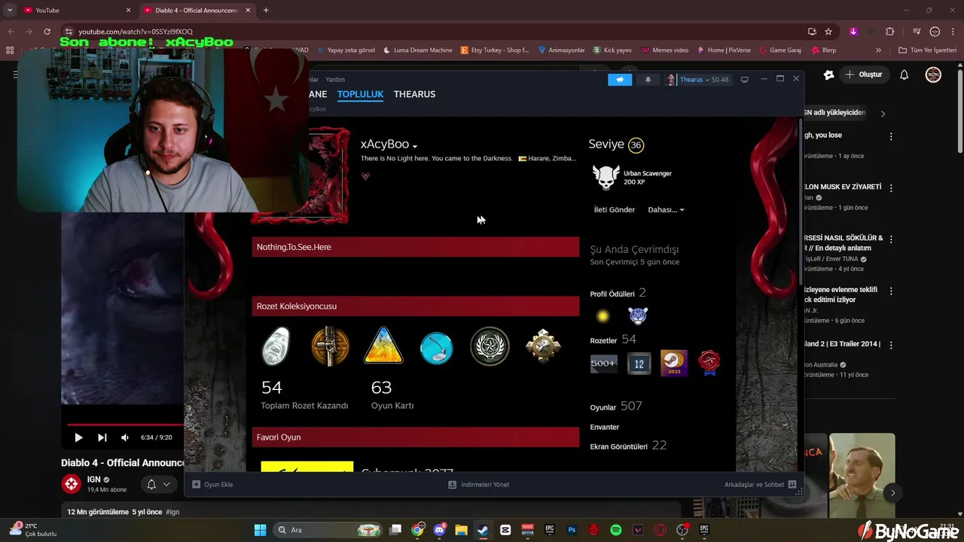Open the golden crosshair showcase badge
Screen dimensions: 964x542
pos(330,347)
